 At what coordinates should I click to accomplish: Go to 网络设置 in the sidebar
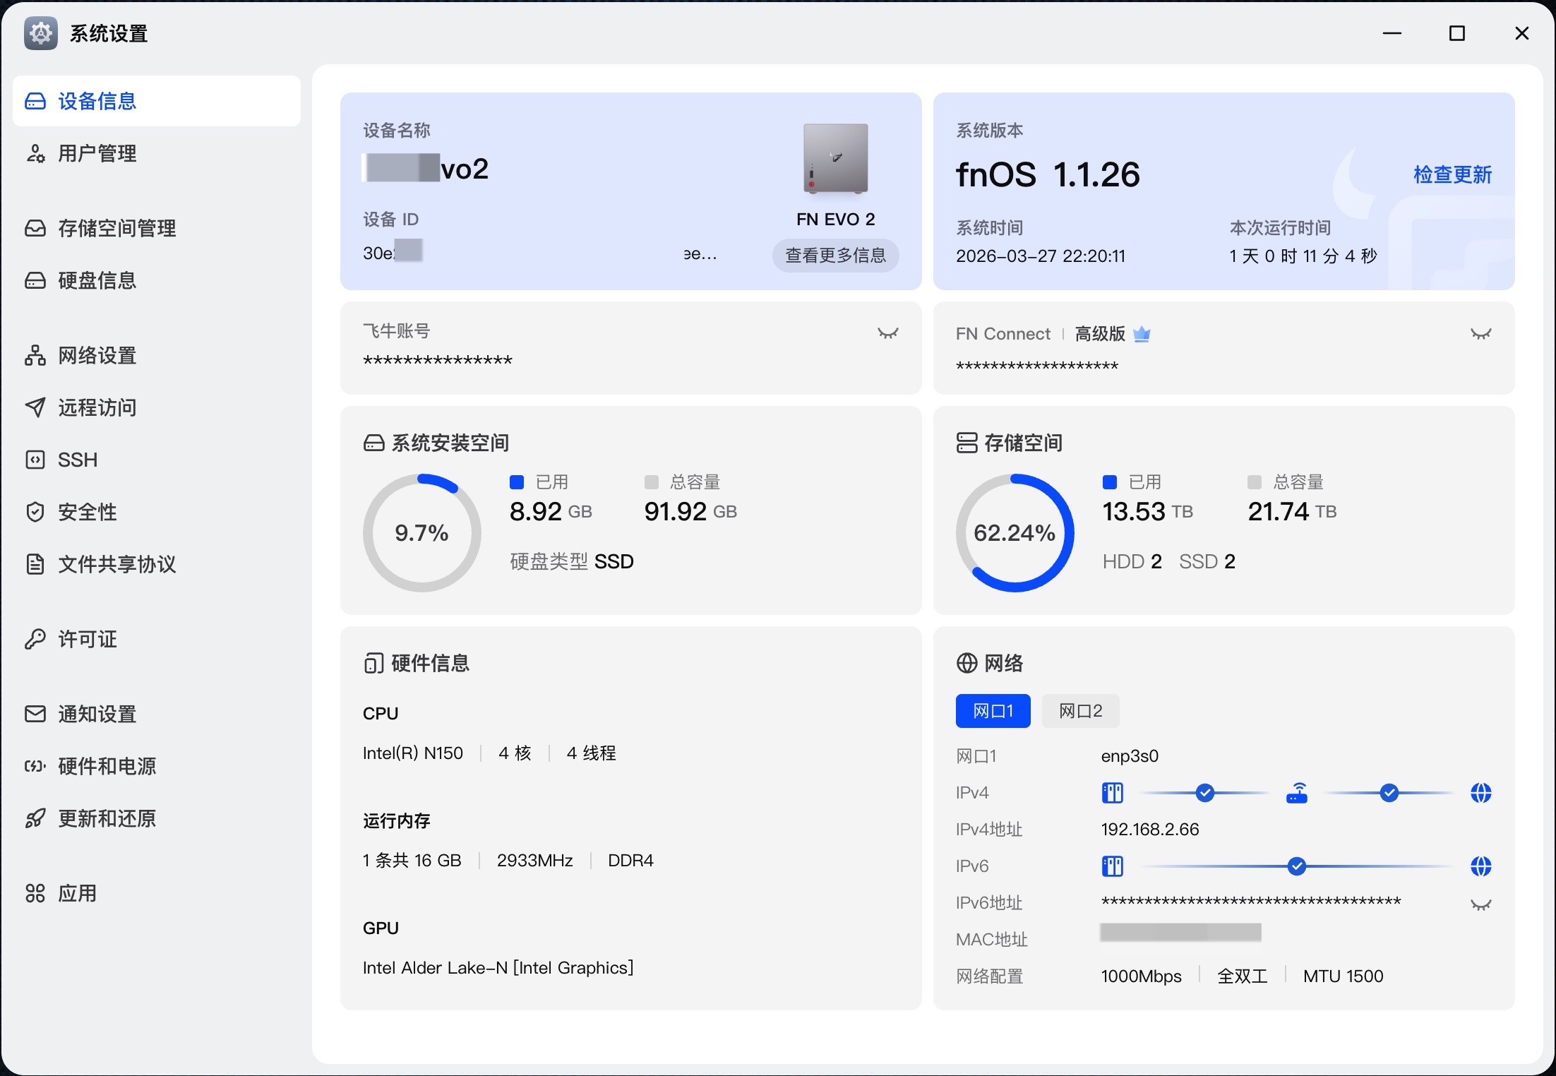97,355
